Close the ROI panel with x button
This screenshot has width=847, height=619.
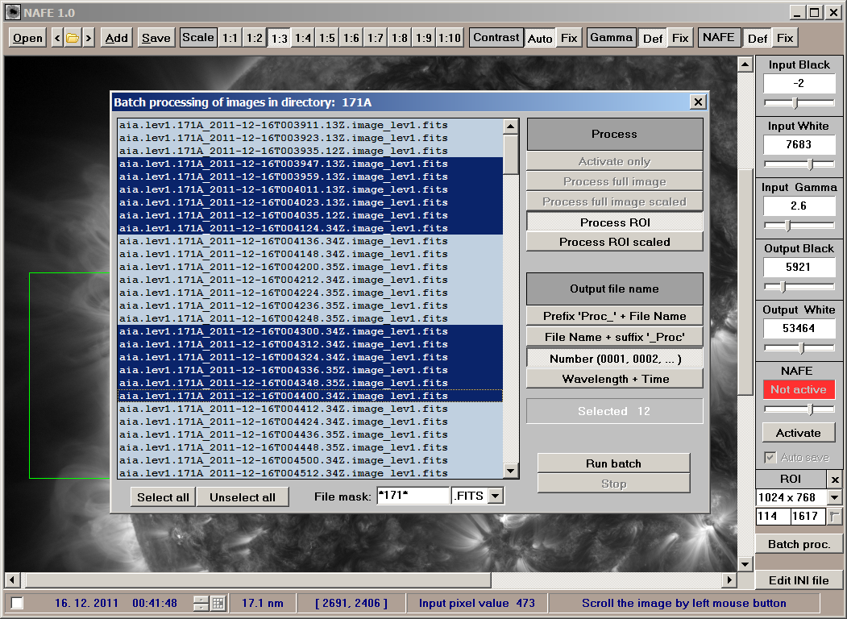point(835,480)
